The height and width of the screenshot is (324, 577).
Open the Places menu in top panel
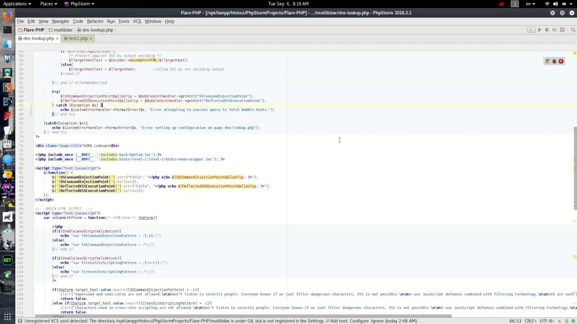49,4
